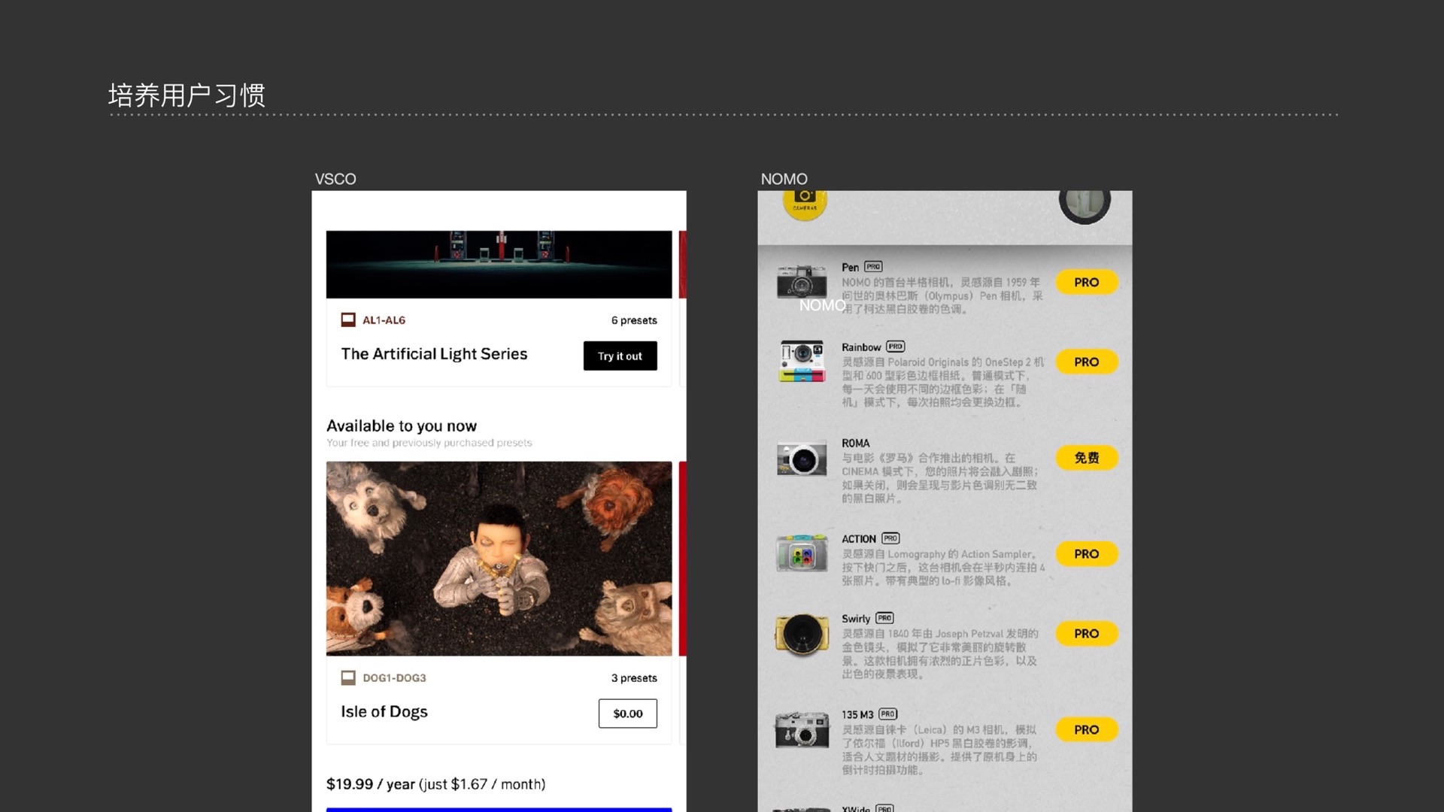Screen dimensions: 1444x812
Task: Tap the yellow 免费 button for ROMA
Action: (x=1086, y=458)
